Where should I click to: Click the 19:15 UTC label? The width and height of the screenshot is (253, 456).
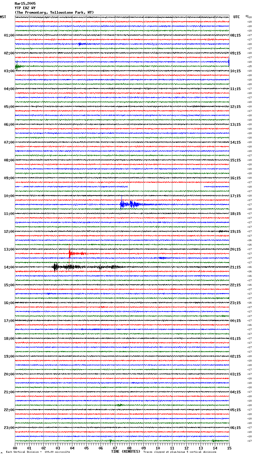click(235, 232)
